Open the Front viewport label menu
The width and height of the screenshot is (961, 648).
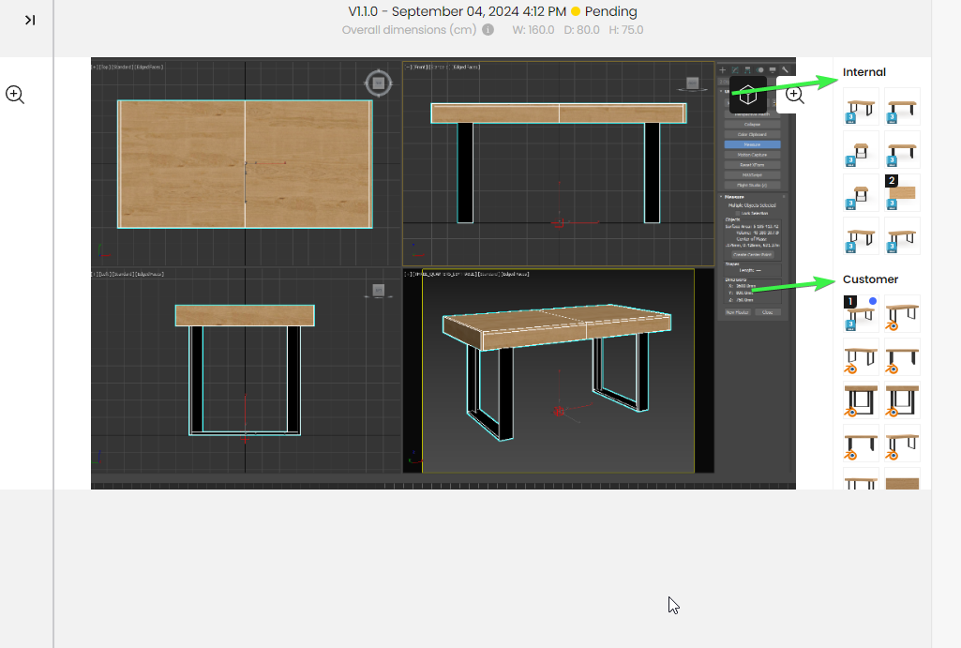pos(420,68)
